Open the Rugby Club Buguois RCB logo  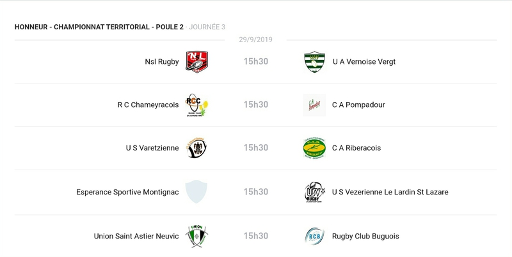(x=314, y=236)
